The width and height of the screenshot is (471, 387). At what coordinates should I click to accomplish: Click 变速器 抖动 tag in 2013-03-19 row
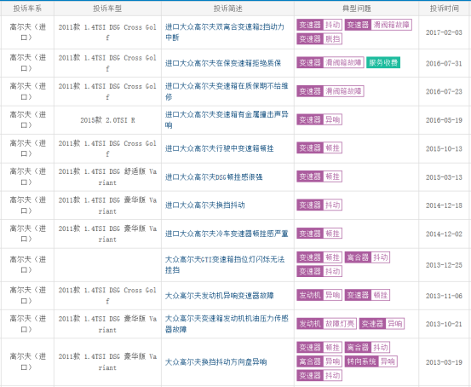pyautogui.click(x=319, y=376)
